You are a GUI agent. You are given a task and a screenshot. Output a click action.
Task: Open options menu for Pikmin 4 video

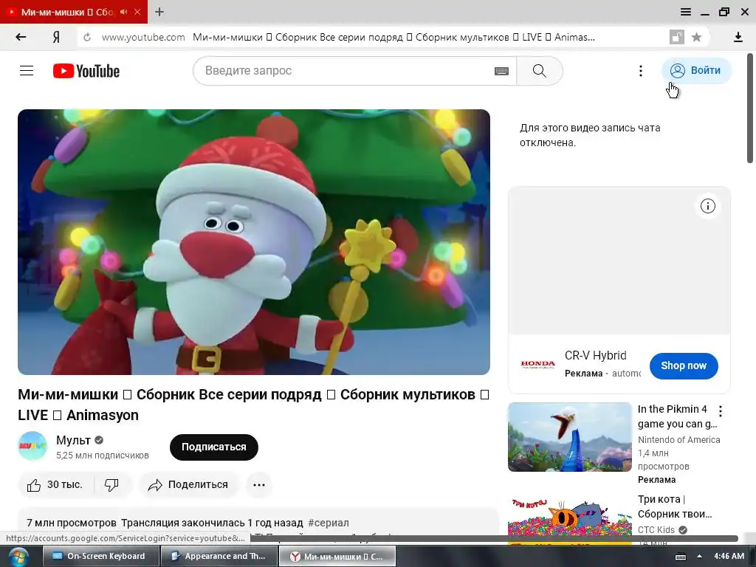point(721,411)
